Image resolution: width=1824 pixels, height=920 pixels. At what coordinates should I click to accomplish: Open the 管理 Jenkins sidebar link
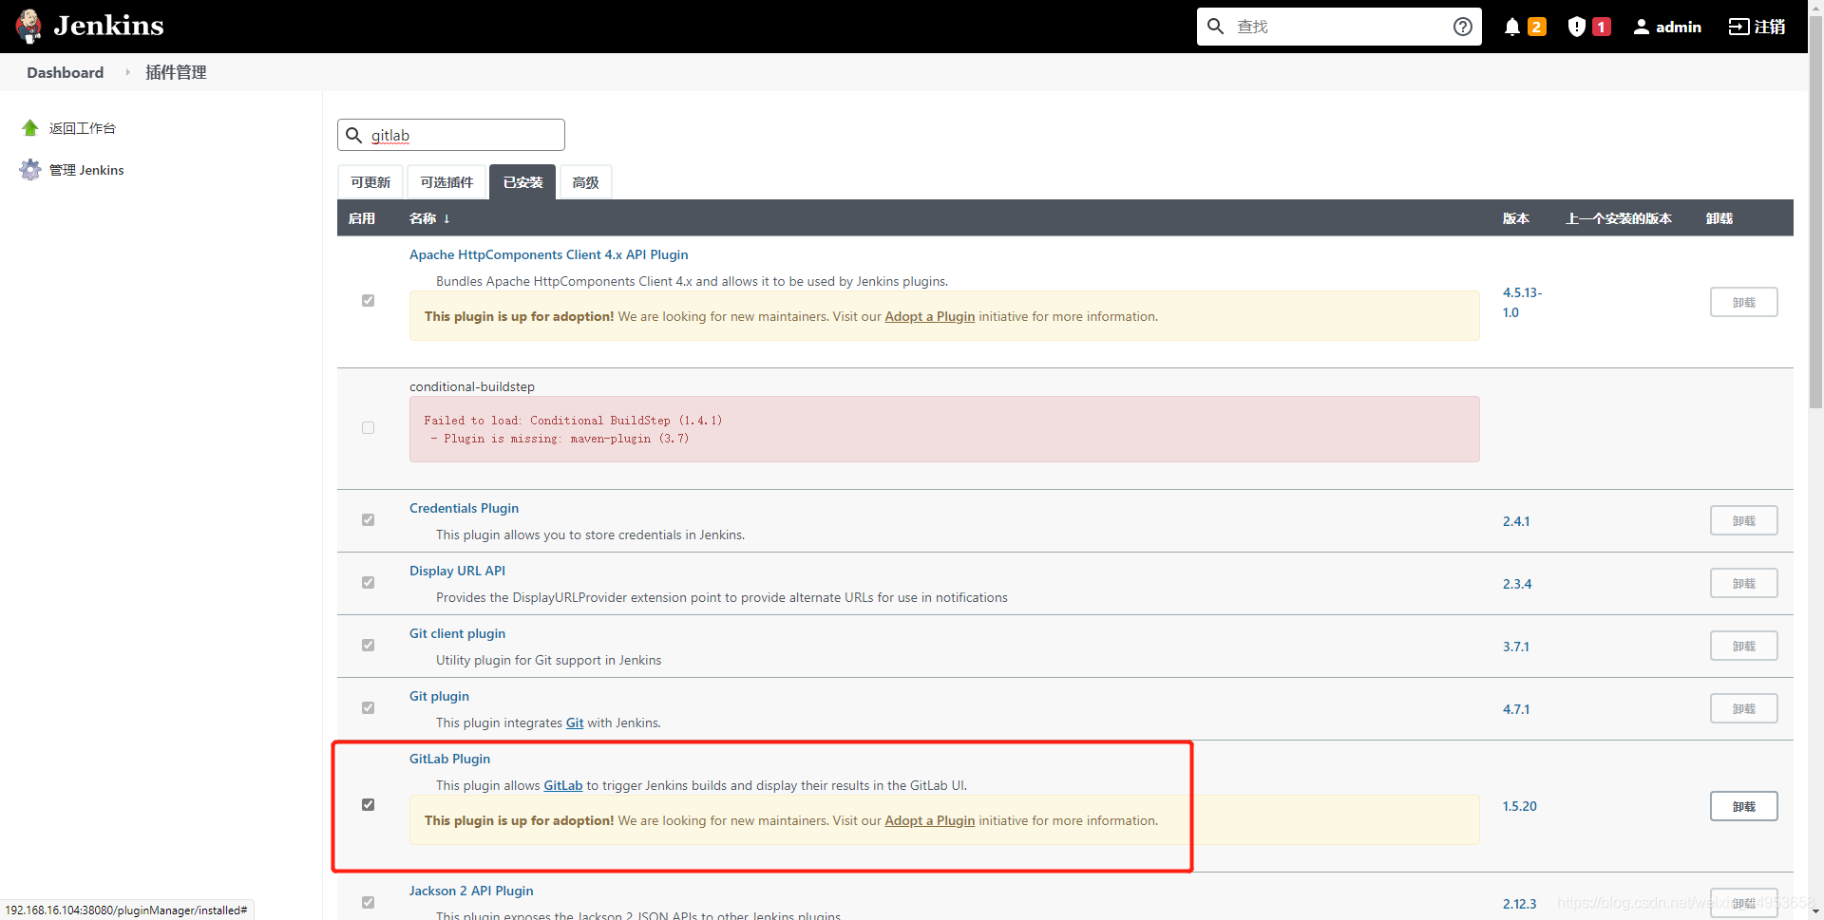(86, 170)
